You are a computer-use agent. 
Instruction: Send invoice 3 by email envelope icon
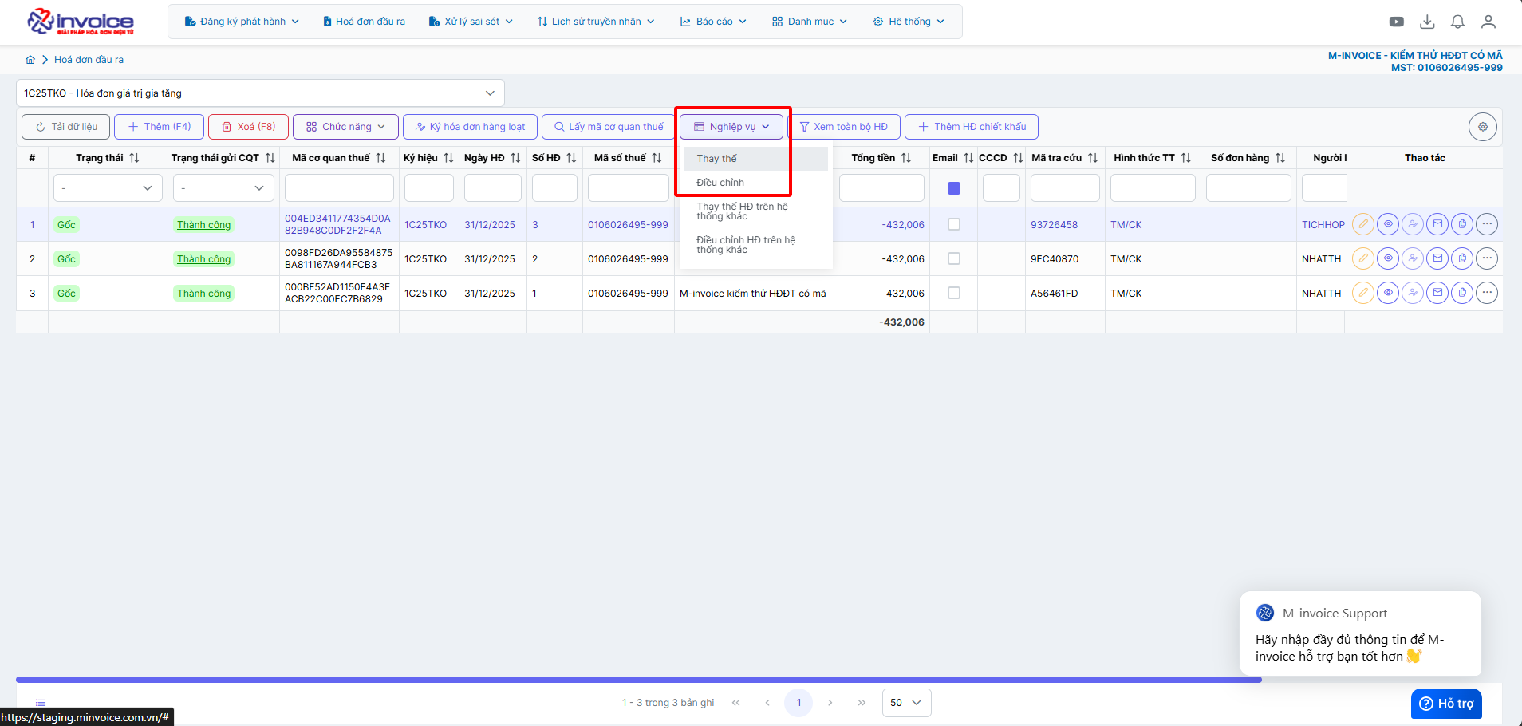coord(1437,293)
